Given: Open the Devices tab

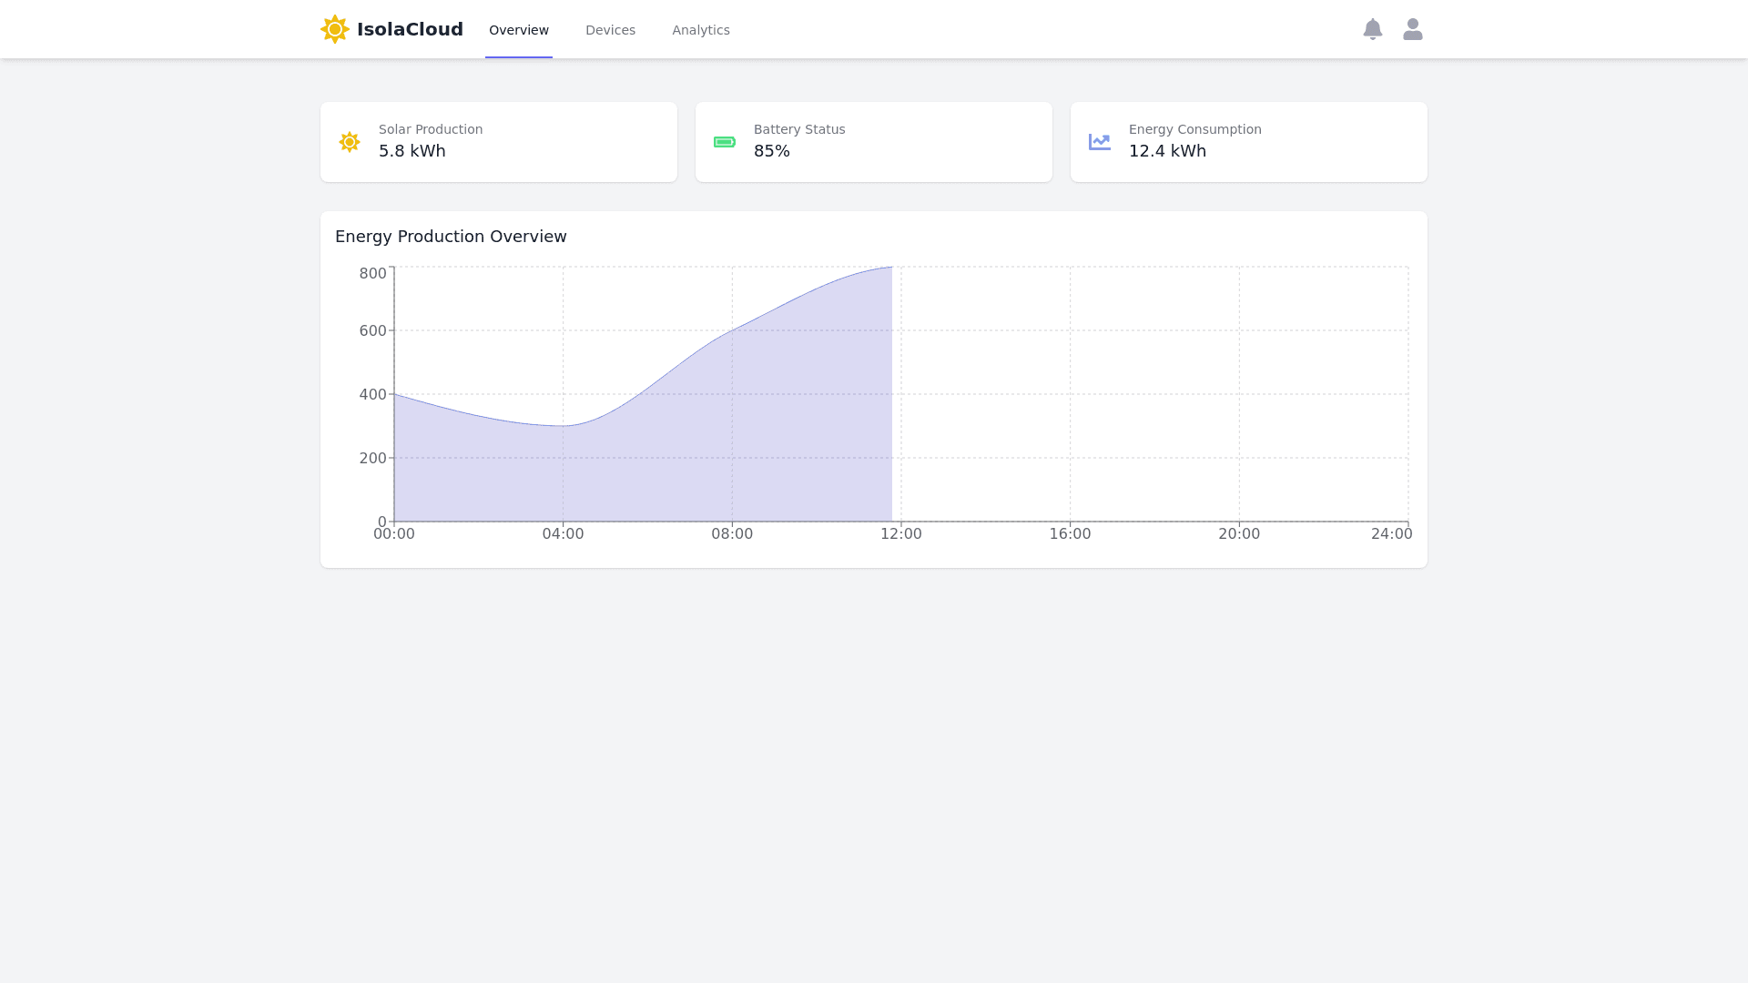Looking at the screenshot, I should [x=610, y=30].
